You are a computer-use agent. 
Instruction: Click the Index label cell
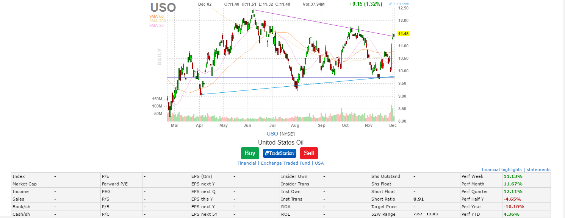click(32, 176)
